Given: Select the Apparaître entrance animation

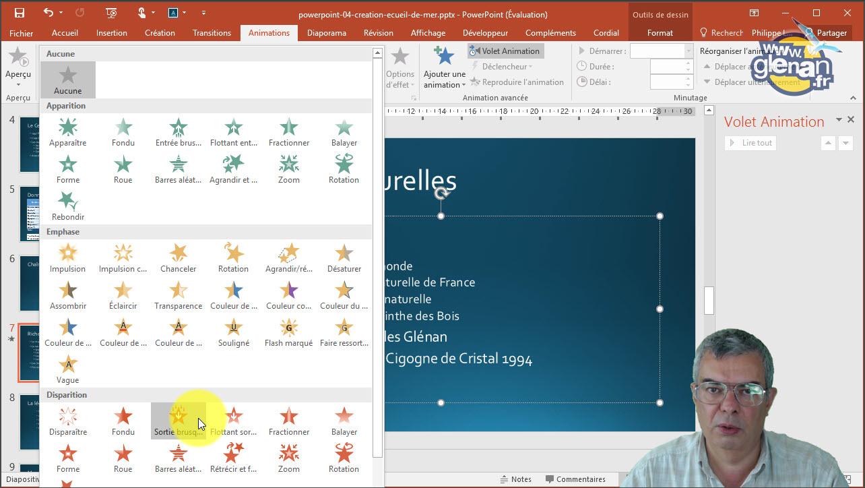Looking at the screenshot, I should [x=68, y=132].
